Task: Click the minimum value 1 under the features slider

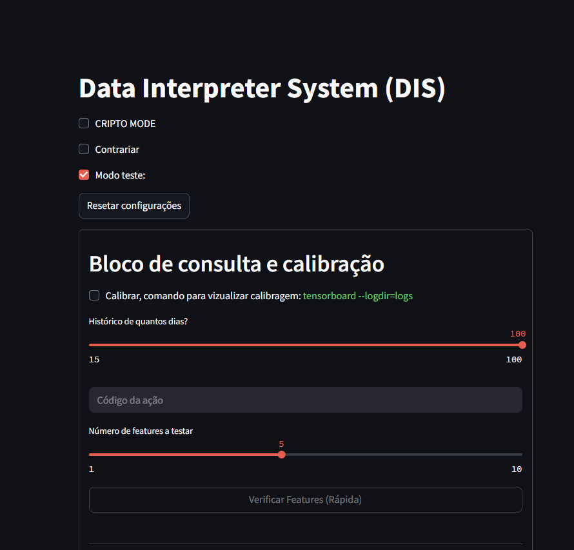Action: coord(92,469)
